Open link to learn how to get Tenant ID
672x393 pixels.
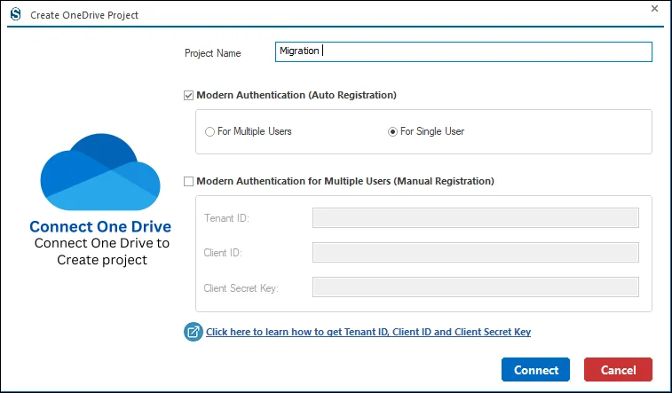(368, 332)
